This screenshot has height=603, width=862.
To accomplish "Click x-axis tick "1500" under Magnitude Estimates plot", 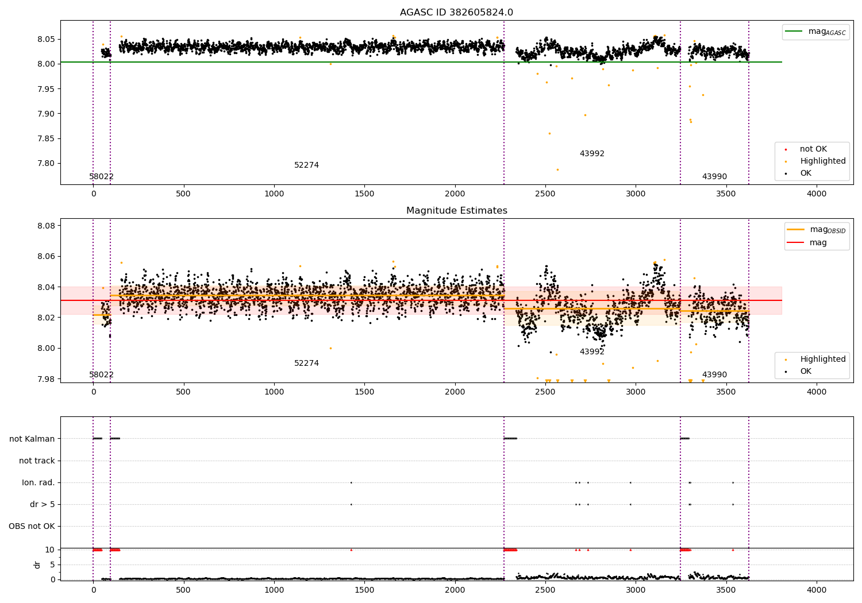I will tap(364, 392).
